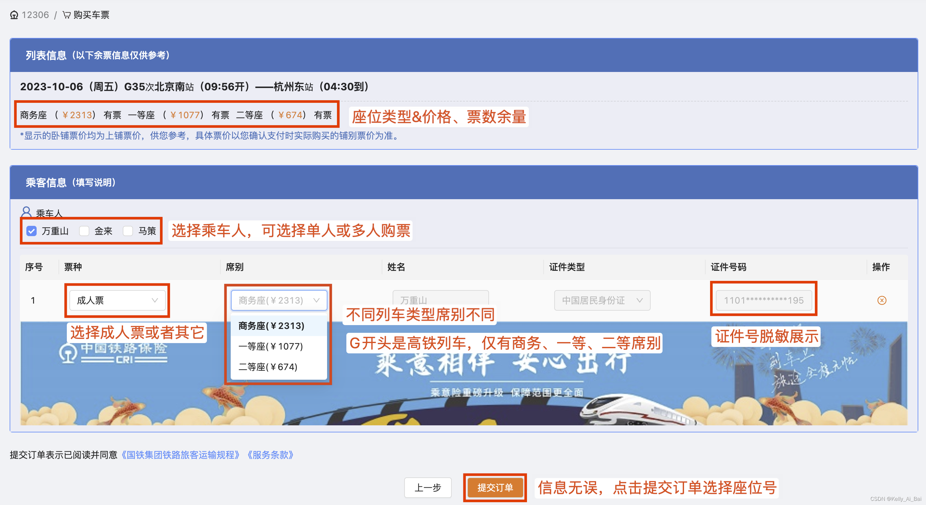Uncheck passenger 万重山
Viewport: 926px width, 505px height.
31,231
